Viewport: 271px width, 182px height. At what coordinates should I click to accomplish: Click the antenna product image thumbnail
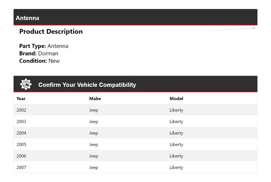coord(231,29)
